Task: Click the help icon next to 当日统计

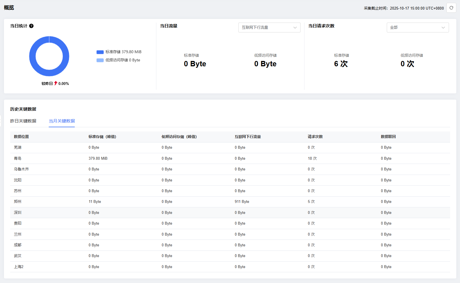Action: (x=31, y=26)
